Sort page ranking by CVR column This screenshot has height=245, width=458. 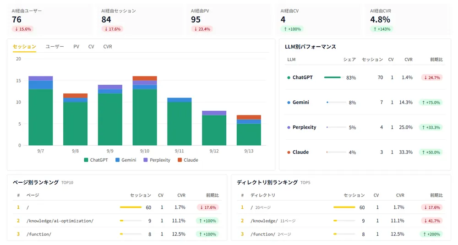click(181, 195)
